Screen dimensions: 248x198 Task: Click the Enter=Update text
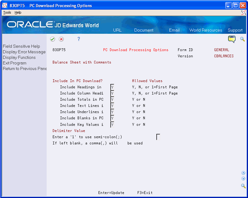111,193
